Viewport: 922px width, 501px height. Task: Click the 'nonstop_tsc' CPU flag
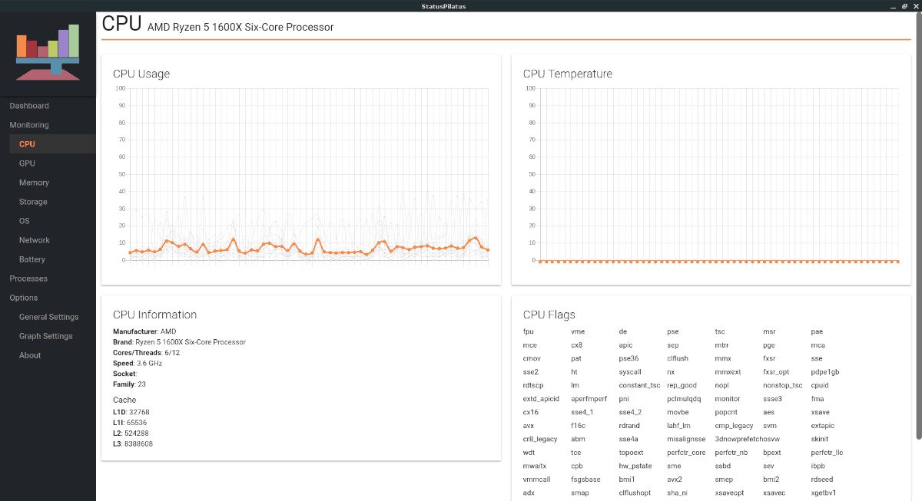pyautogui.click(x=782, y=385)
